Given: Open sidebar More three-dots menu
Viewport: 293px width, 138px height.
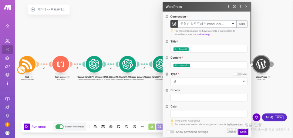Looking at the screenshot, I should [7, 83].
